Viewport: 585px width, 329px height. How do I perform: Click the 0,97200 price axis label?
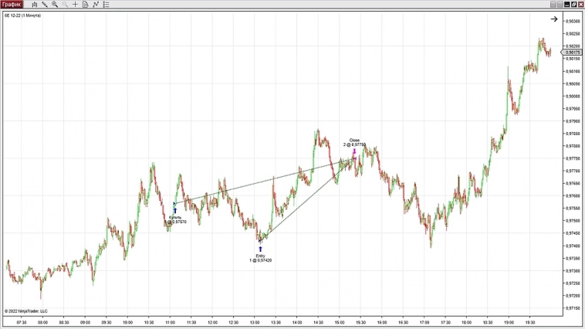[x=573, y=296]
